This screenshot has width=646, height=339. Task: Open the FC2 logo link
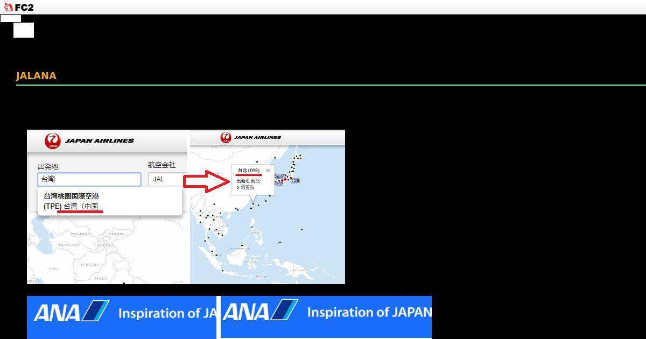tap(19, 8)
